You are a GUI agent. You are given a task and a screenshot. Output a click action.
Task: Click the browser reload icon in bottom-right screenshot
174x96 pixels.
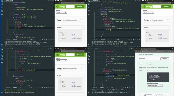click(140, 51)
